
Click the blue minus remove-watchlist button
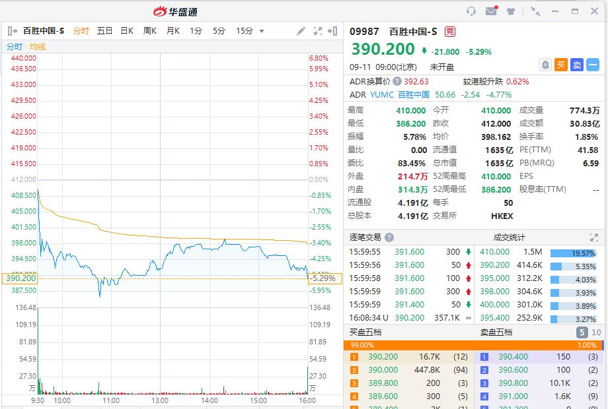[592, 65]
